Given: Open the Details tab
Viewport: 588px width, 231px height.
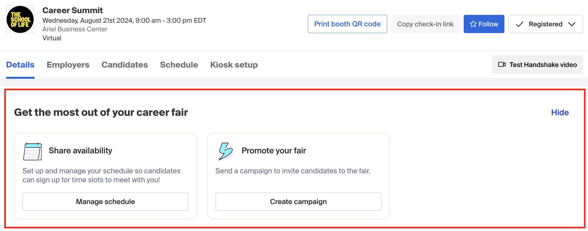Looking at the screenshot, I should [x=20, y=65].
